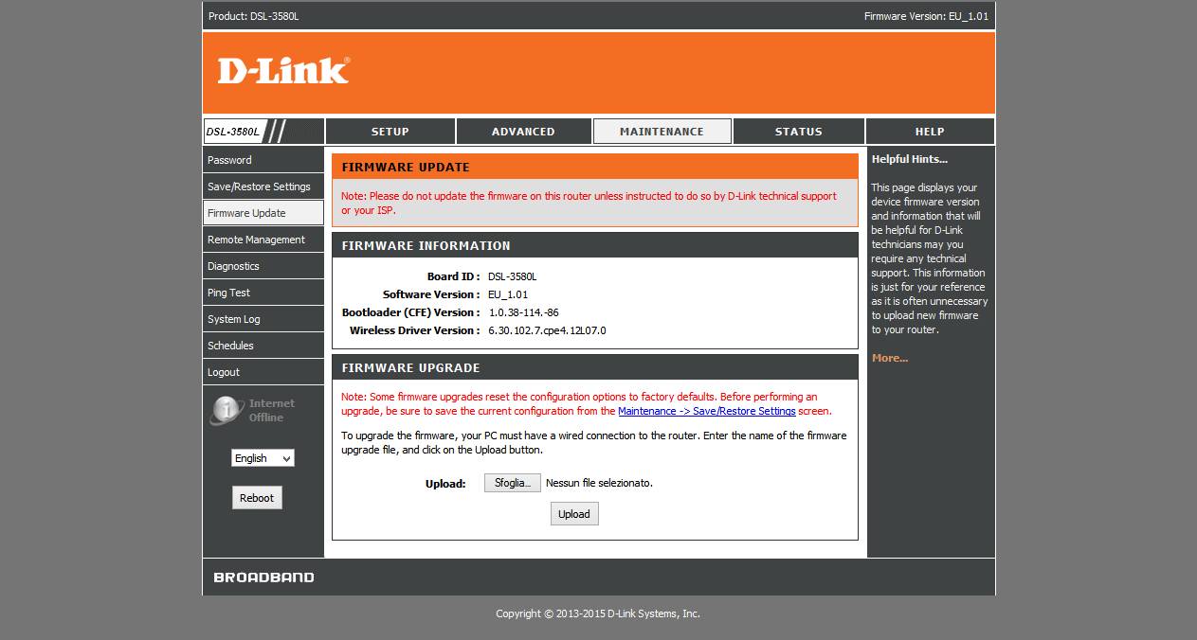This screenshot has width=1197, height=640.
Task: Click the Internet Offline status icon
Action: pos(227,410)
